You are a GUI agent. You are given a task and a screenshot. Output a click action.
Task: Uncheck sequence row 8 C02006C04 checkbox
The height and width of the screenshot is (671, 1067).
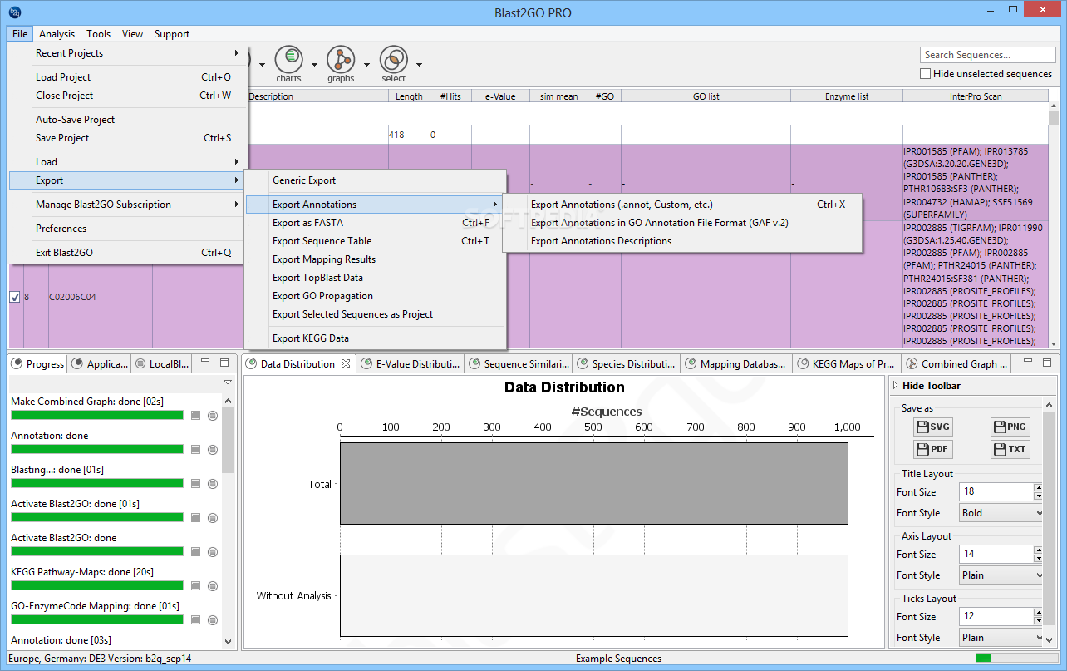tap(15, 297)
